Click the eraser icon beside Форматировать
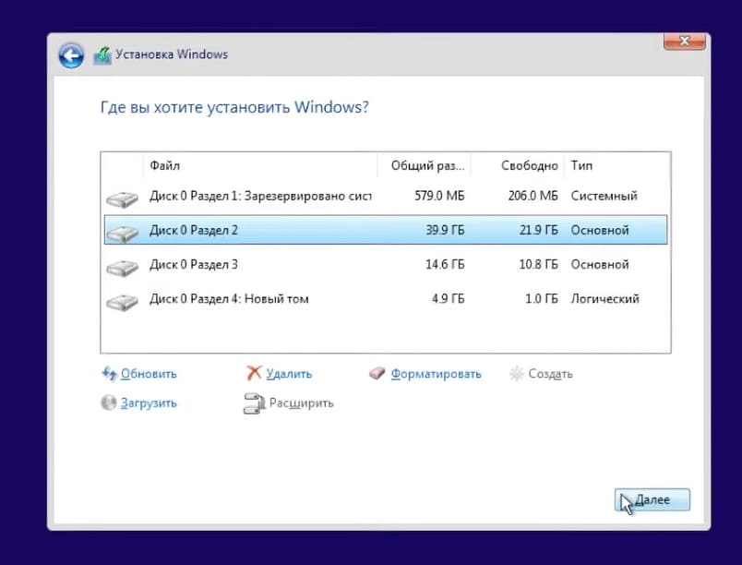The height and width of the screenshot is (565, 742). point(377,373)
